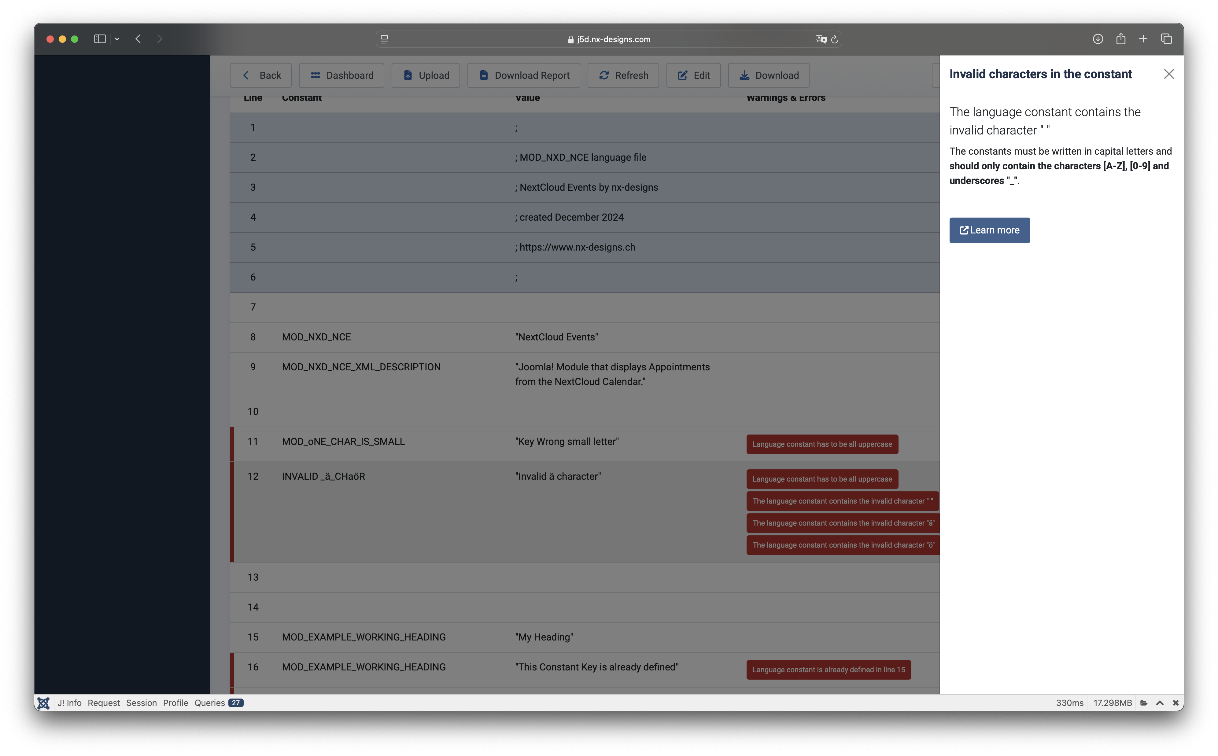Click the invalid character "ä" error badge
1218x756 pixels.
click(843, 523)
